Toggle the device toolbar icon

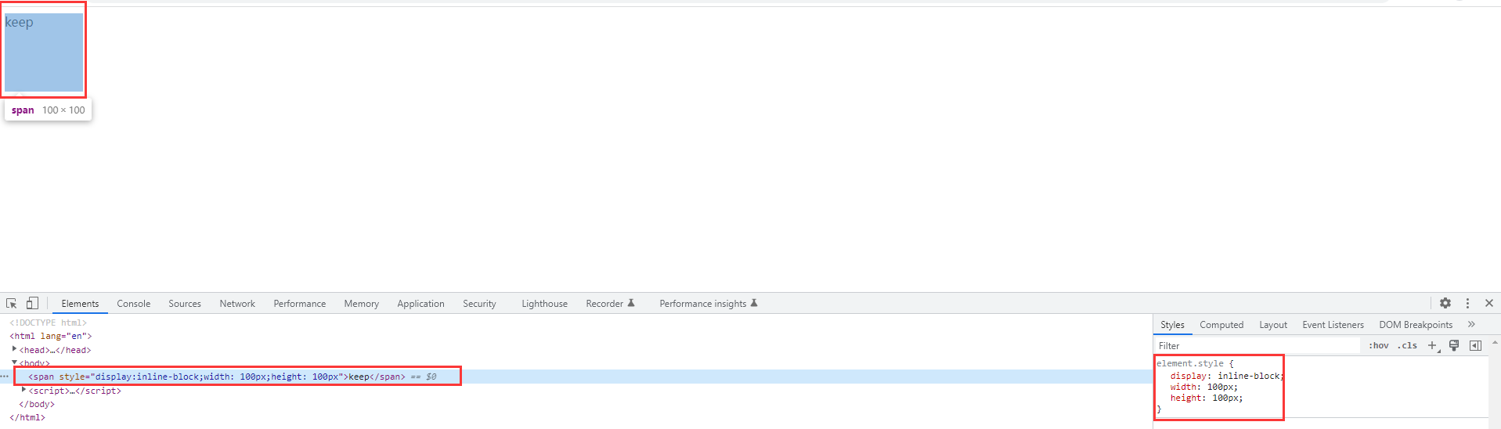tap(32, 303)
